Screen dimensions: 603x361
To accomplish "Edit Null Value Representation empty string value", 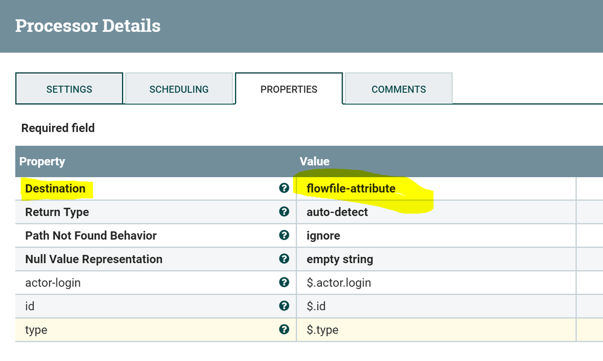I will [x=340, y=259].
